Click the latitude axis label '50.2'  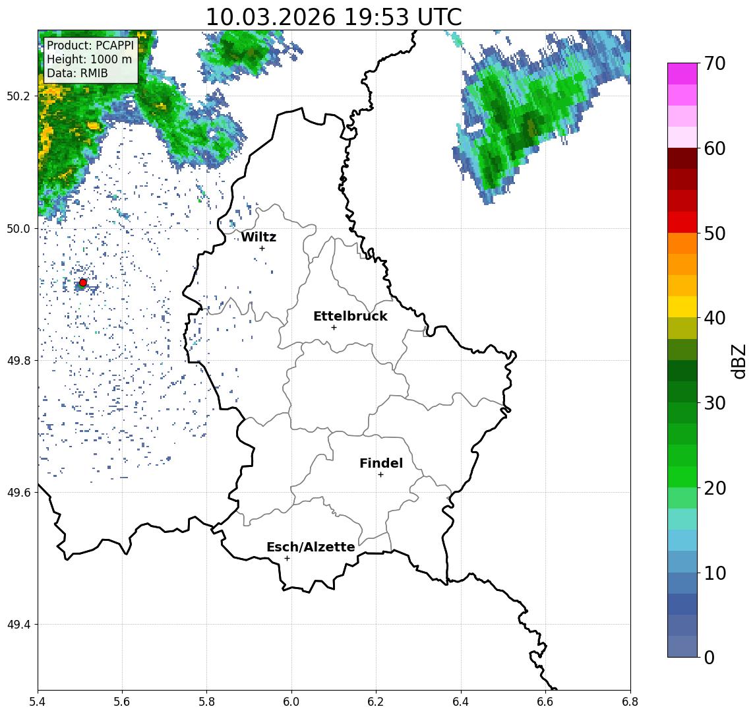pyautogui.click(x=18, y=96)
